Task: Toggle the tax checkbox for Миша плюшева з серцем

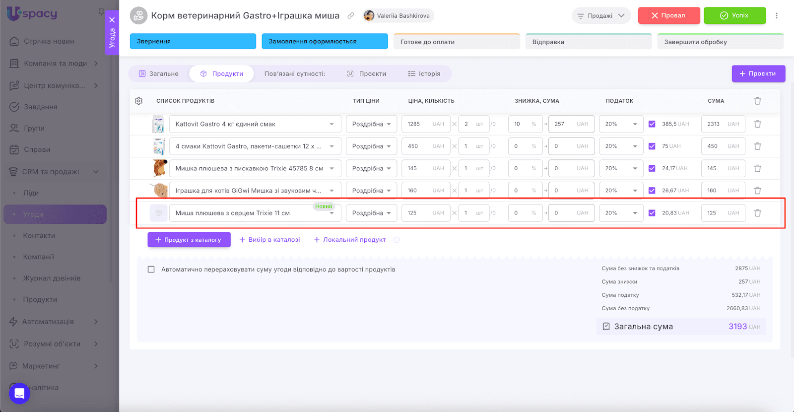Action: click(652, 213)
